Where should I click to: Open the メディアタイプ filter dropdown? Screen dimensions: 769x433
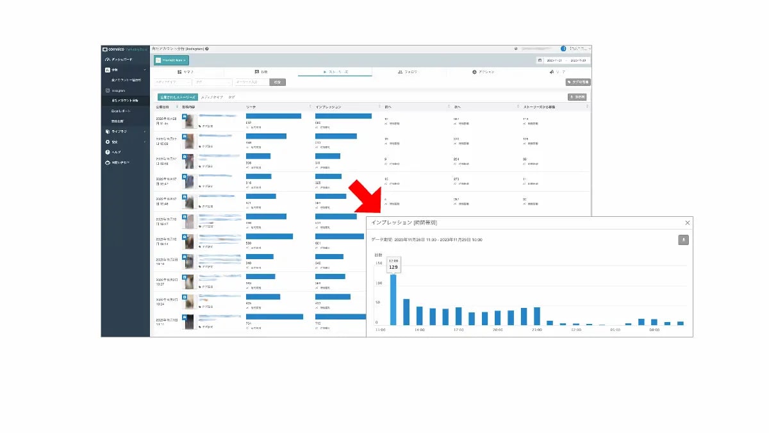tap(173, 82)
